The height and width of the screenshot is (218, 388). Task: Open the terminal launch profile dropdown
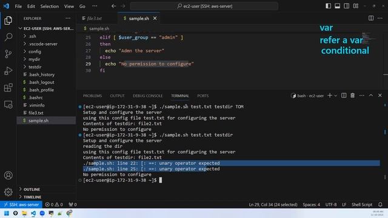pos(336,96)
